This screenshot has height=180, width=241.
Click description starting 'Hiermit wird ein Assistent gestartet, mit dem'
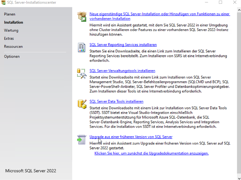click(159, 30)
